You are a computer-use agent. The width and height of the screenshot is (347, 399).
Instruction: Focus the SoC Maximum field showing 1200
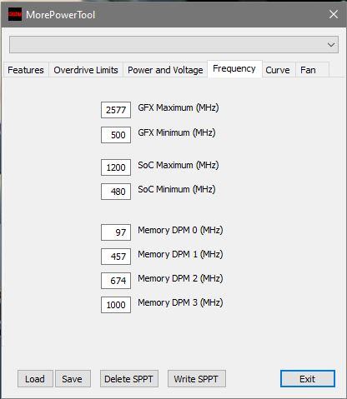tap(116, 167)
